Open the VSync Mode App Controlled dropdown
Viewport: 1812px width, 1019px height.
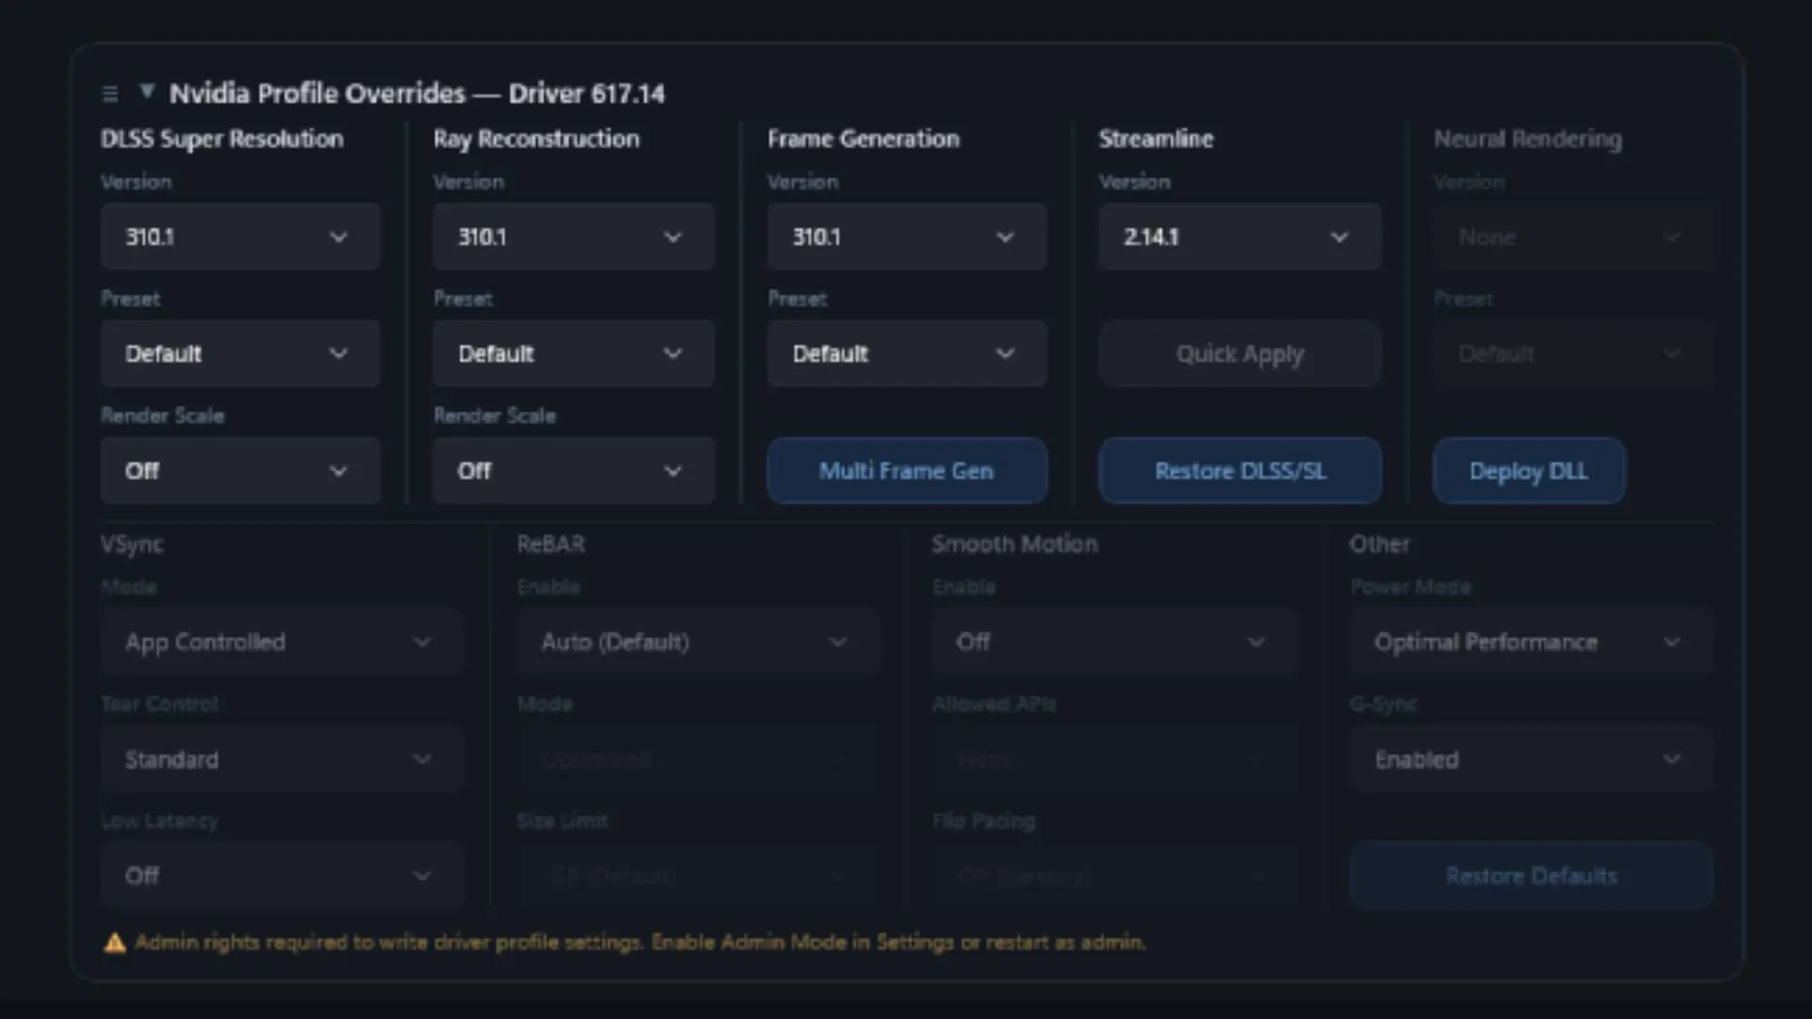[x=281, y=643]
